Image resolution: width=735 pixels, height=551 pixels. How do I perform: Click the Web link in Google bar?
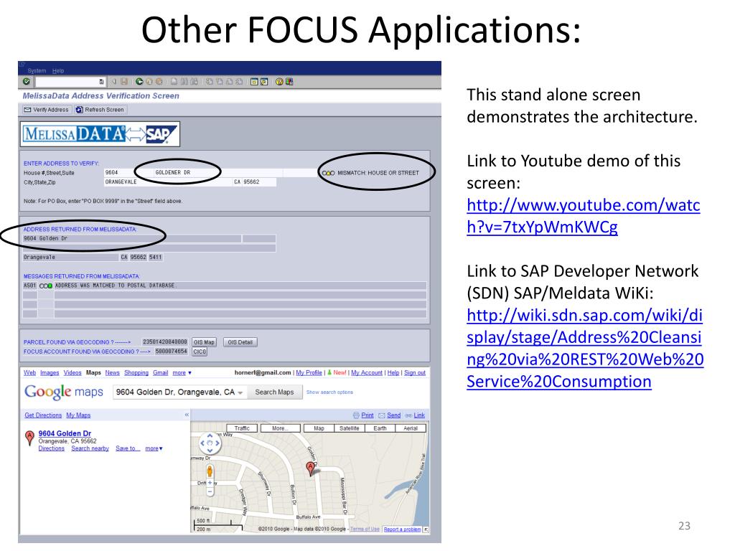[x=29, y=372]
